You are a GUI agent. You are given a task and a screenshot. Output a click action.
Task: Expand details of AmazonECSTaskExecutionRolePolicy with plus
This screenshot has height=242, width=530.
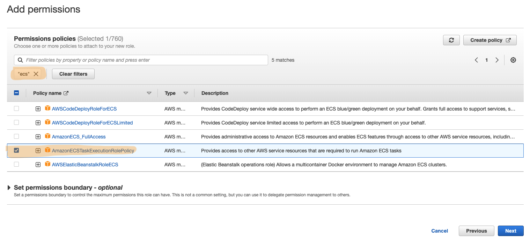click(x=38, y=151)
